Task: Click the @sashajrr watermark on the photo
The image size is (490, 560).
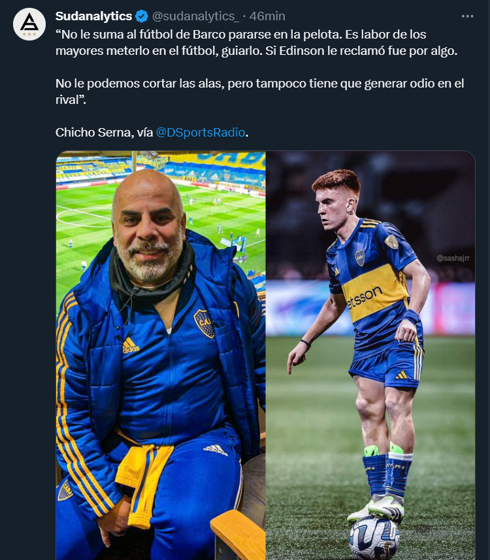Action: tap(454, 259)
